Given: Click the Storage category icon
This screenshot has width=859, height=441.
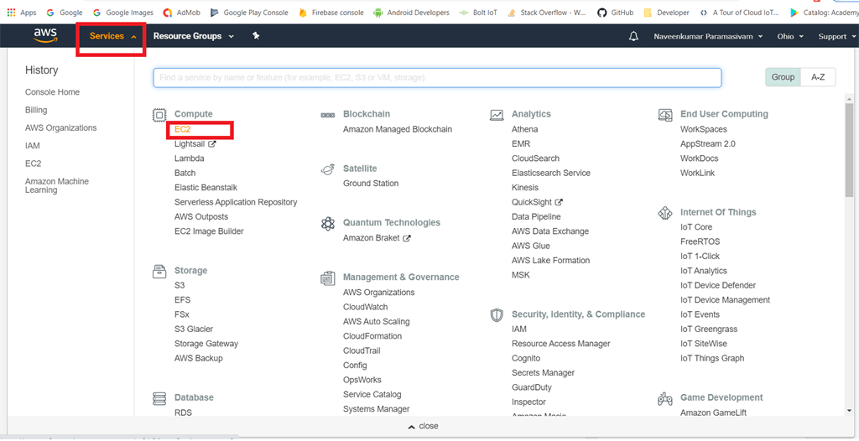Looking at the screenshot, I should pyautogui.click(x=159, y=271).
